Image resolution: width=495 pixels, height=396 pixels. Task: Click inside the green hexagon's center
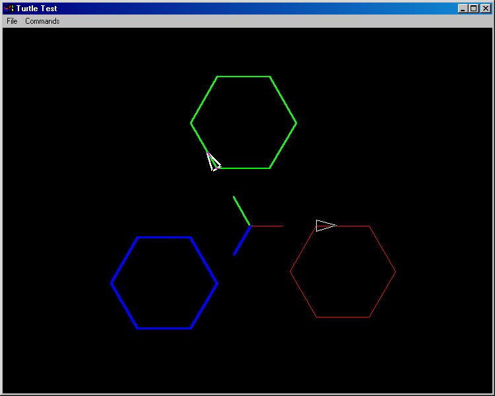pyautogui.click(x=244, y=123)
